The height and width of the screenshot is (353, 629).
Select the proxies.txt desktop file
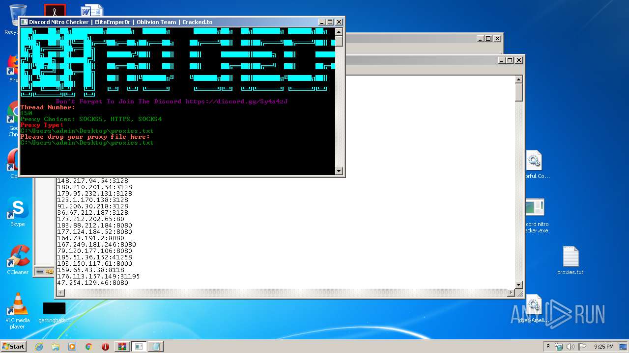pyautogui.click(x=570, y=260)
